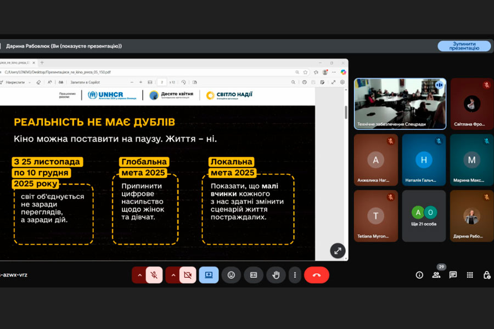Screen dimensions: 494x329
Task: Open host controls lock icon
Action: click(486, 275)
